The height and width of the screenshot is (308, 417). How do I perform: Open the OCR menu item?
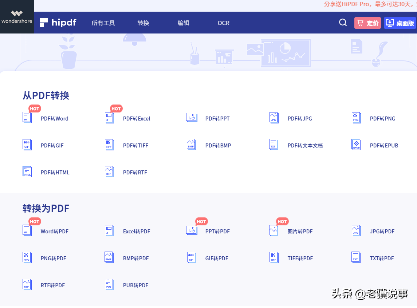pos(223,23)
